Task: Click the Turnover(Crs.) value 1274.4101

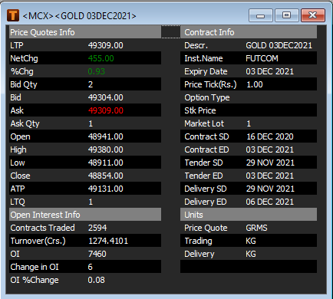Action: 108,241
